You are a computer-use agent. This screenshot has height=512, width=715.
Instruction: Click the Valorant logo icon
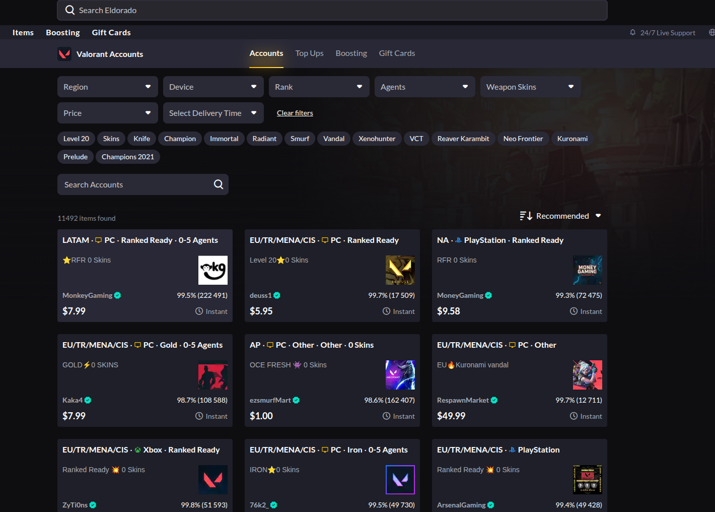[x=64, y=54]
